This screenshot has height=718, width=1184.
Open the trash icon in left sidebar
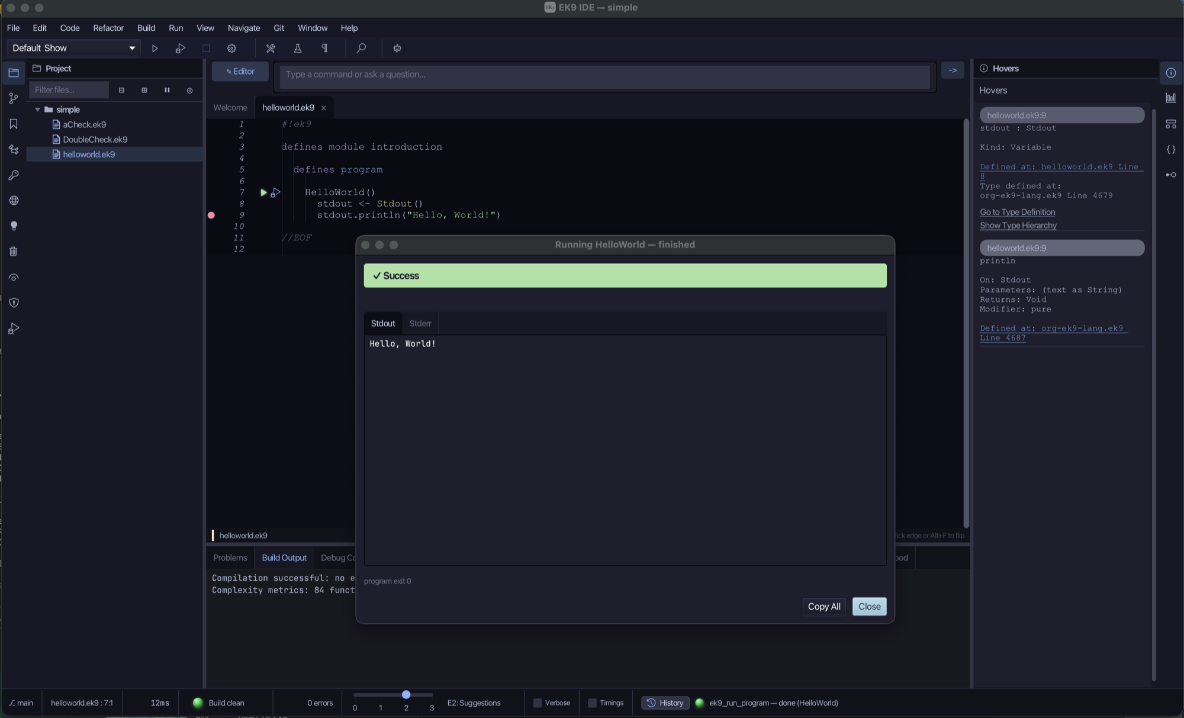point(14,252)
